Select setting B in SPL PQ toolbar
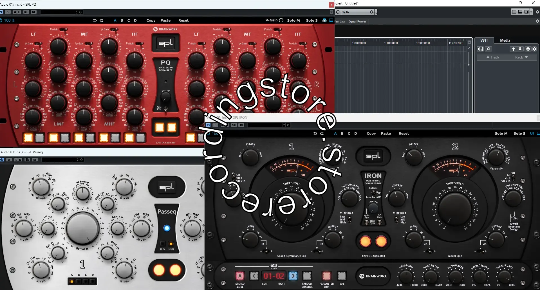Image resolution: width=540 pixels, height=290 pixels. [x=122, y=20]
